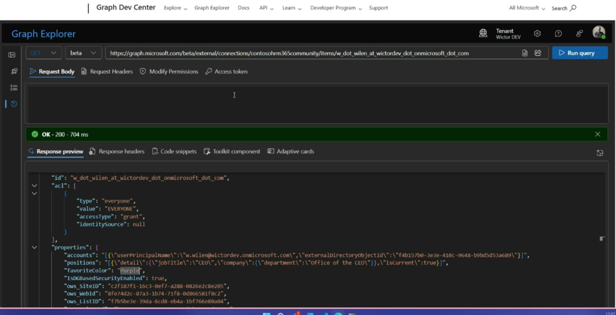Open Settings gear in Graph Explorer header

(537, 34)
